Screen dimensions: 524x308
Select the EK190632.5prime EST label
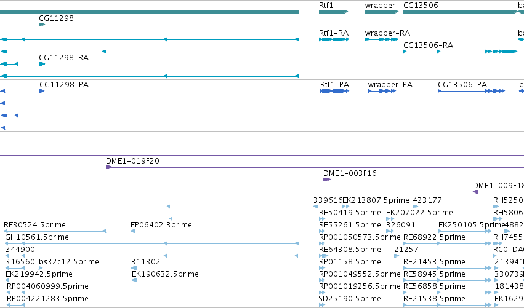165,274
